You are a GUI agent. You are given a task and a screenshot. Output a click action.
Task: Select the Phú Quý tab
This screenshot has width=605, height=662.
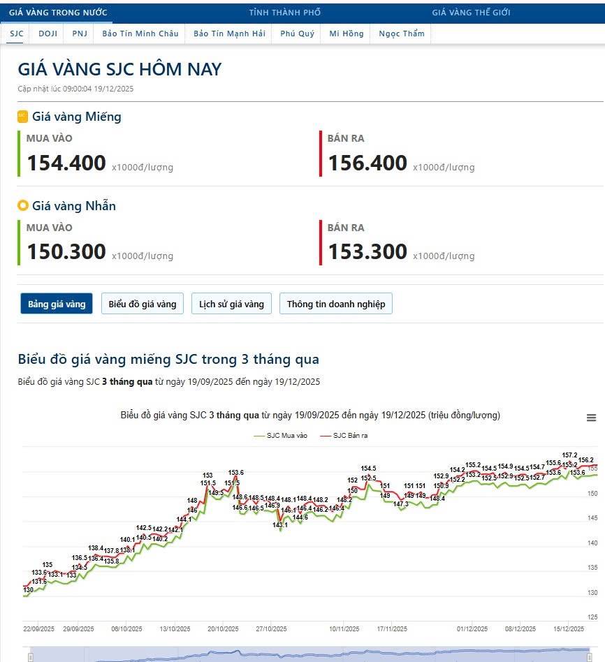[x=297, y=34]
